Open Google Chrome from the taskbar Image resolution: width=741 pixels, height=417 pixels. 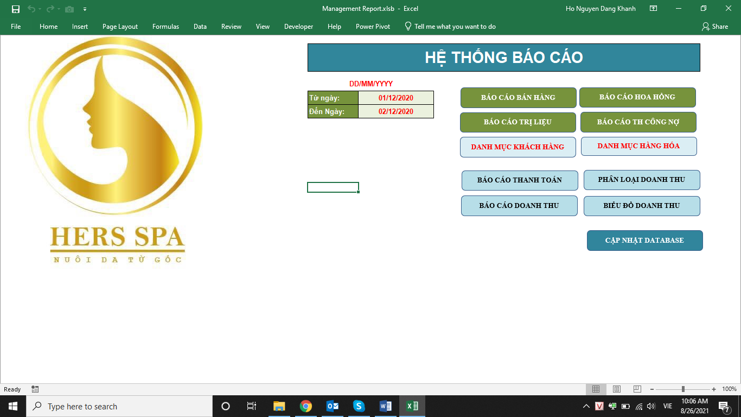pos(306,406)
